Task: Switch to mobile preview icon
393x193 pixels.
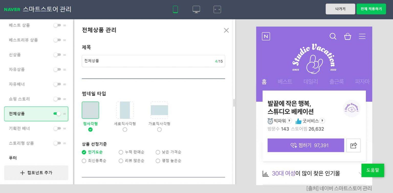Action: [175, 9]
